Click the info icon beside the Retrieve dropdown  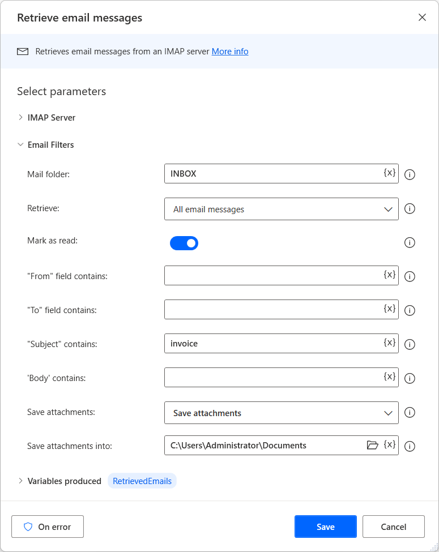410,208
